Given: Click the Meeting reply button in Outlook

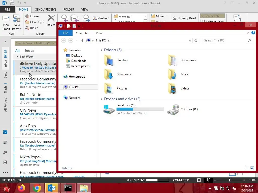Looking at the screenshot, I should click(x=101, y=18).
